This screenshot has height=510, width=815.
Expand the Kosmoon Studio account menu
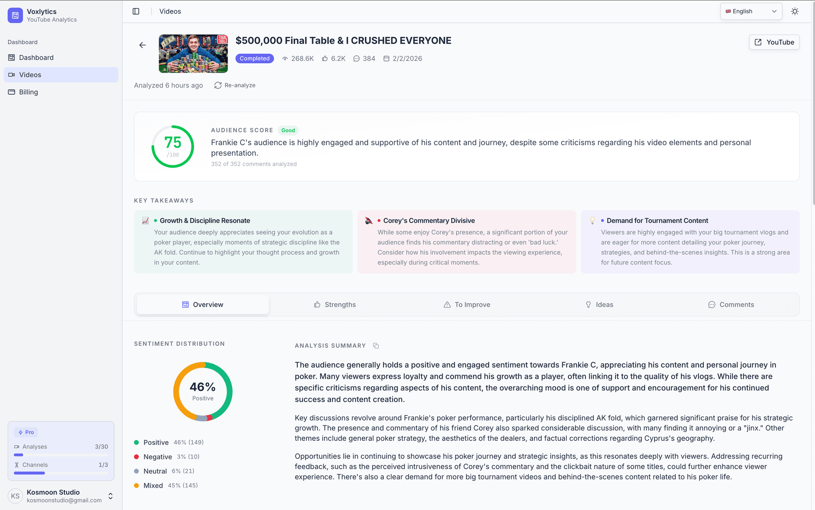[x=110, y=496]
